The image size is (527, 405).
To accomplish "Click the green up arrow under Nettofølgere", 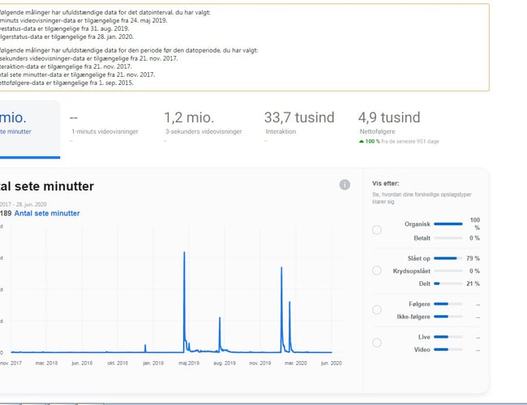I will point(362,141).
